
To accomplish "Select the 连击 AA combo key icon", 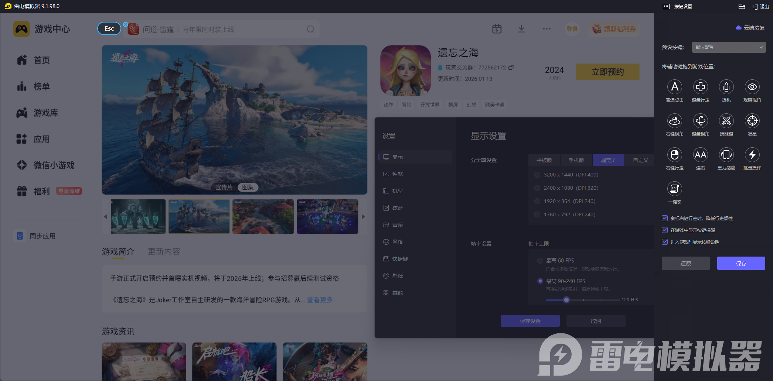I will click(x=701, y=155).
